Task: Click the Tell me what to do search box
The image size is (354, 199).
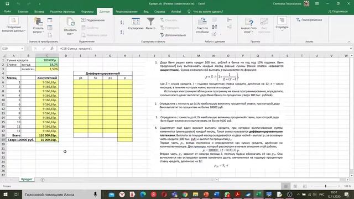Action: point(208,12)
